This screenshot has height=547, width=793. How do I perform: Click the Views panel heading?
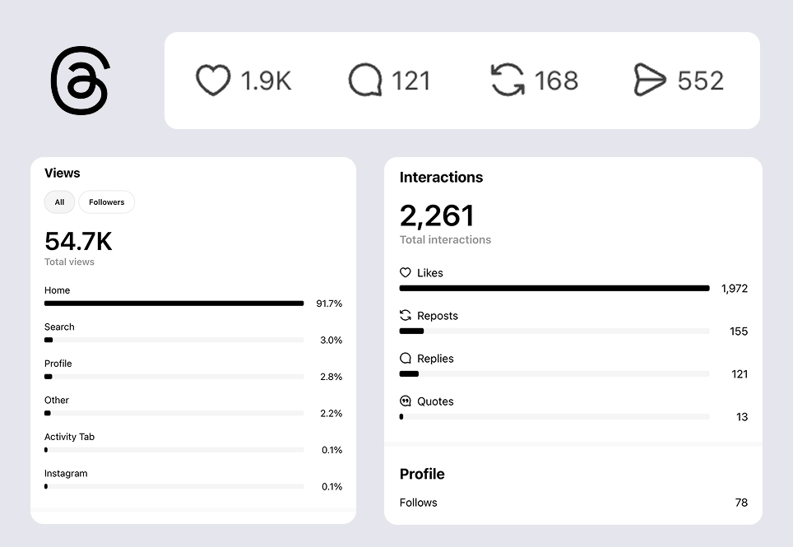pos(62,173)
